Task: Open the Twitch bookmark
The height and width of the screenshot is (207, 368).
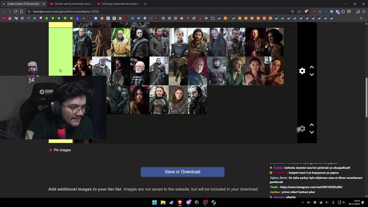Action: click(41, 18)
